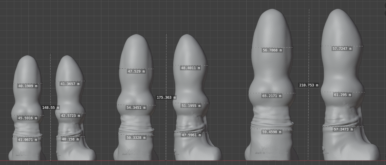Select the 41.0671 m measurement label
This screenshot has height=165, width=386.
pos(28,140)
